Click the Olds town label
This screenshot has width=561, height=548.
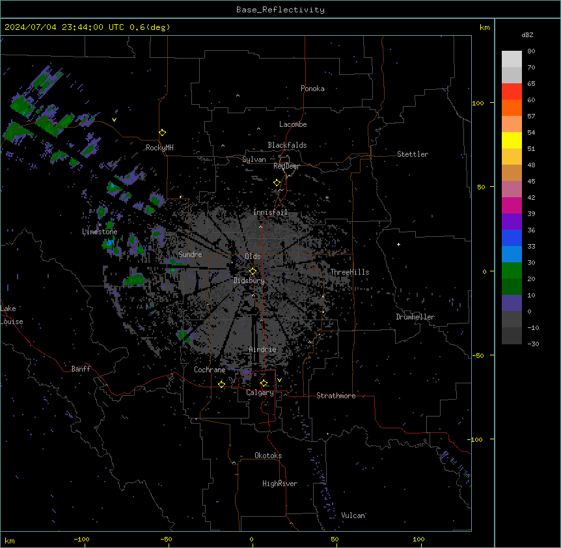253,256
